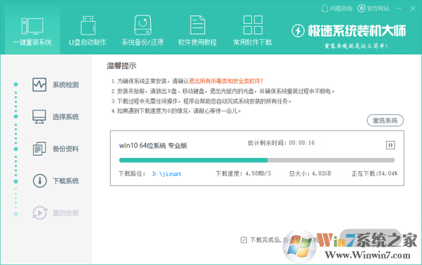
Task: Click the 估计剩余时间 00:08:16 text
Action: tap(281, 142)
